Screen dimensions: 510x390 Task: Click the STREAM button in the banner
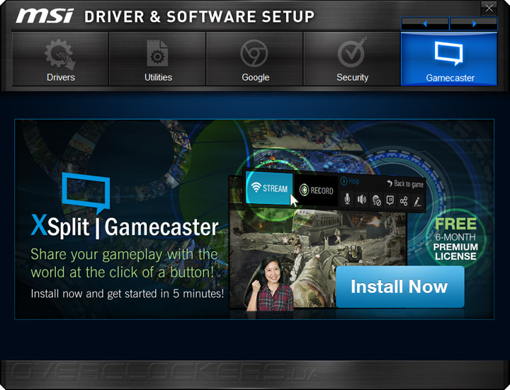pos(269,188)
